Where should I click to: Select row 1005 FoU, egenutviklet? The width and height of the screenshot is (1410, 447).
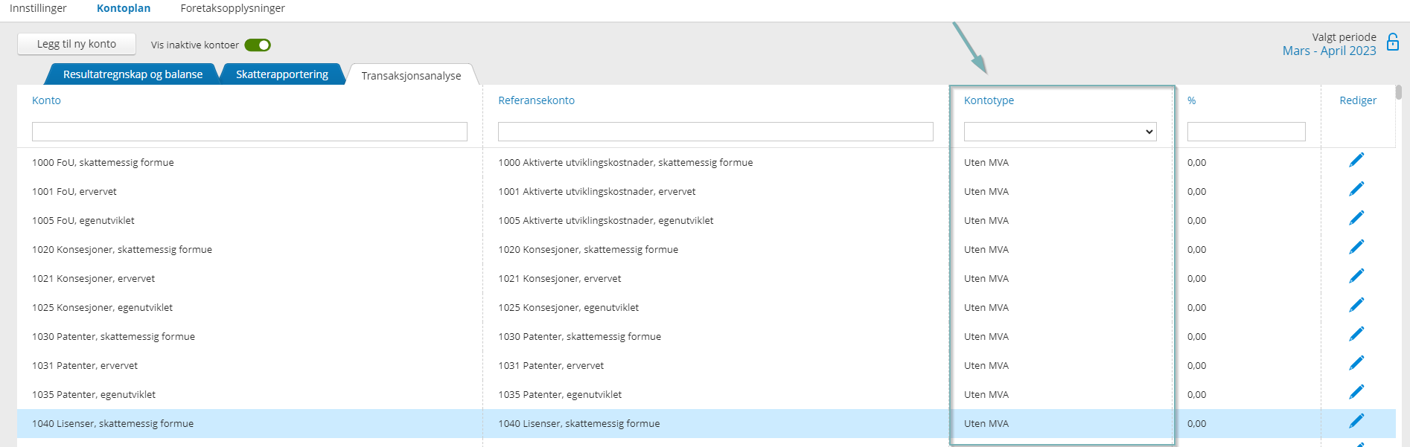click(706, 220)
